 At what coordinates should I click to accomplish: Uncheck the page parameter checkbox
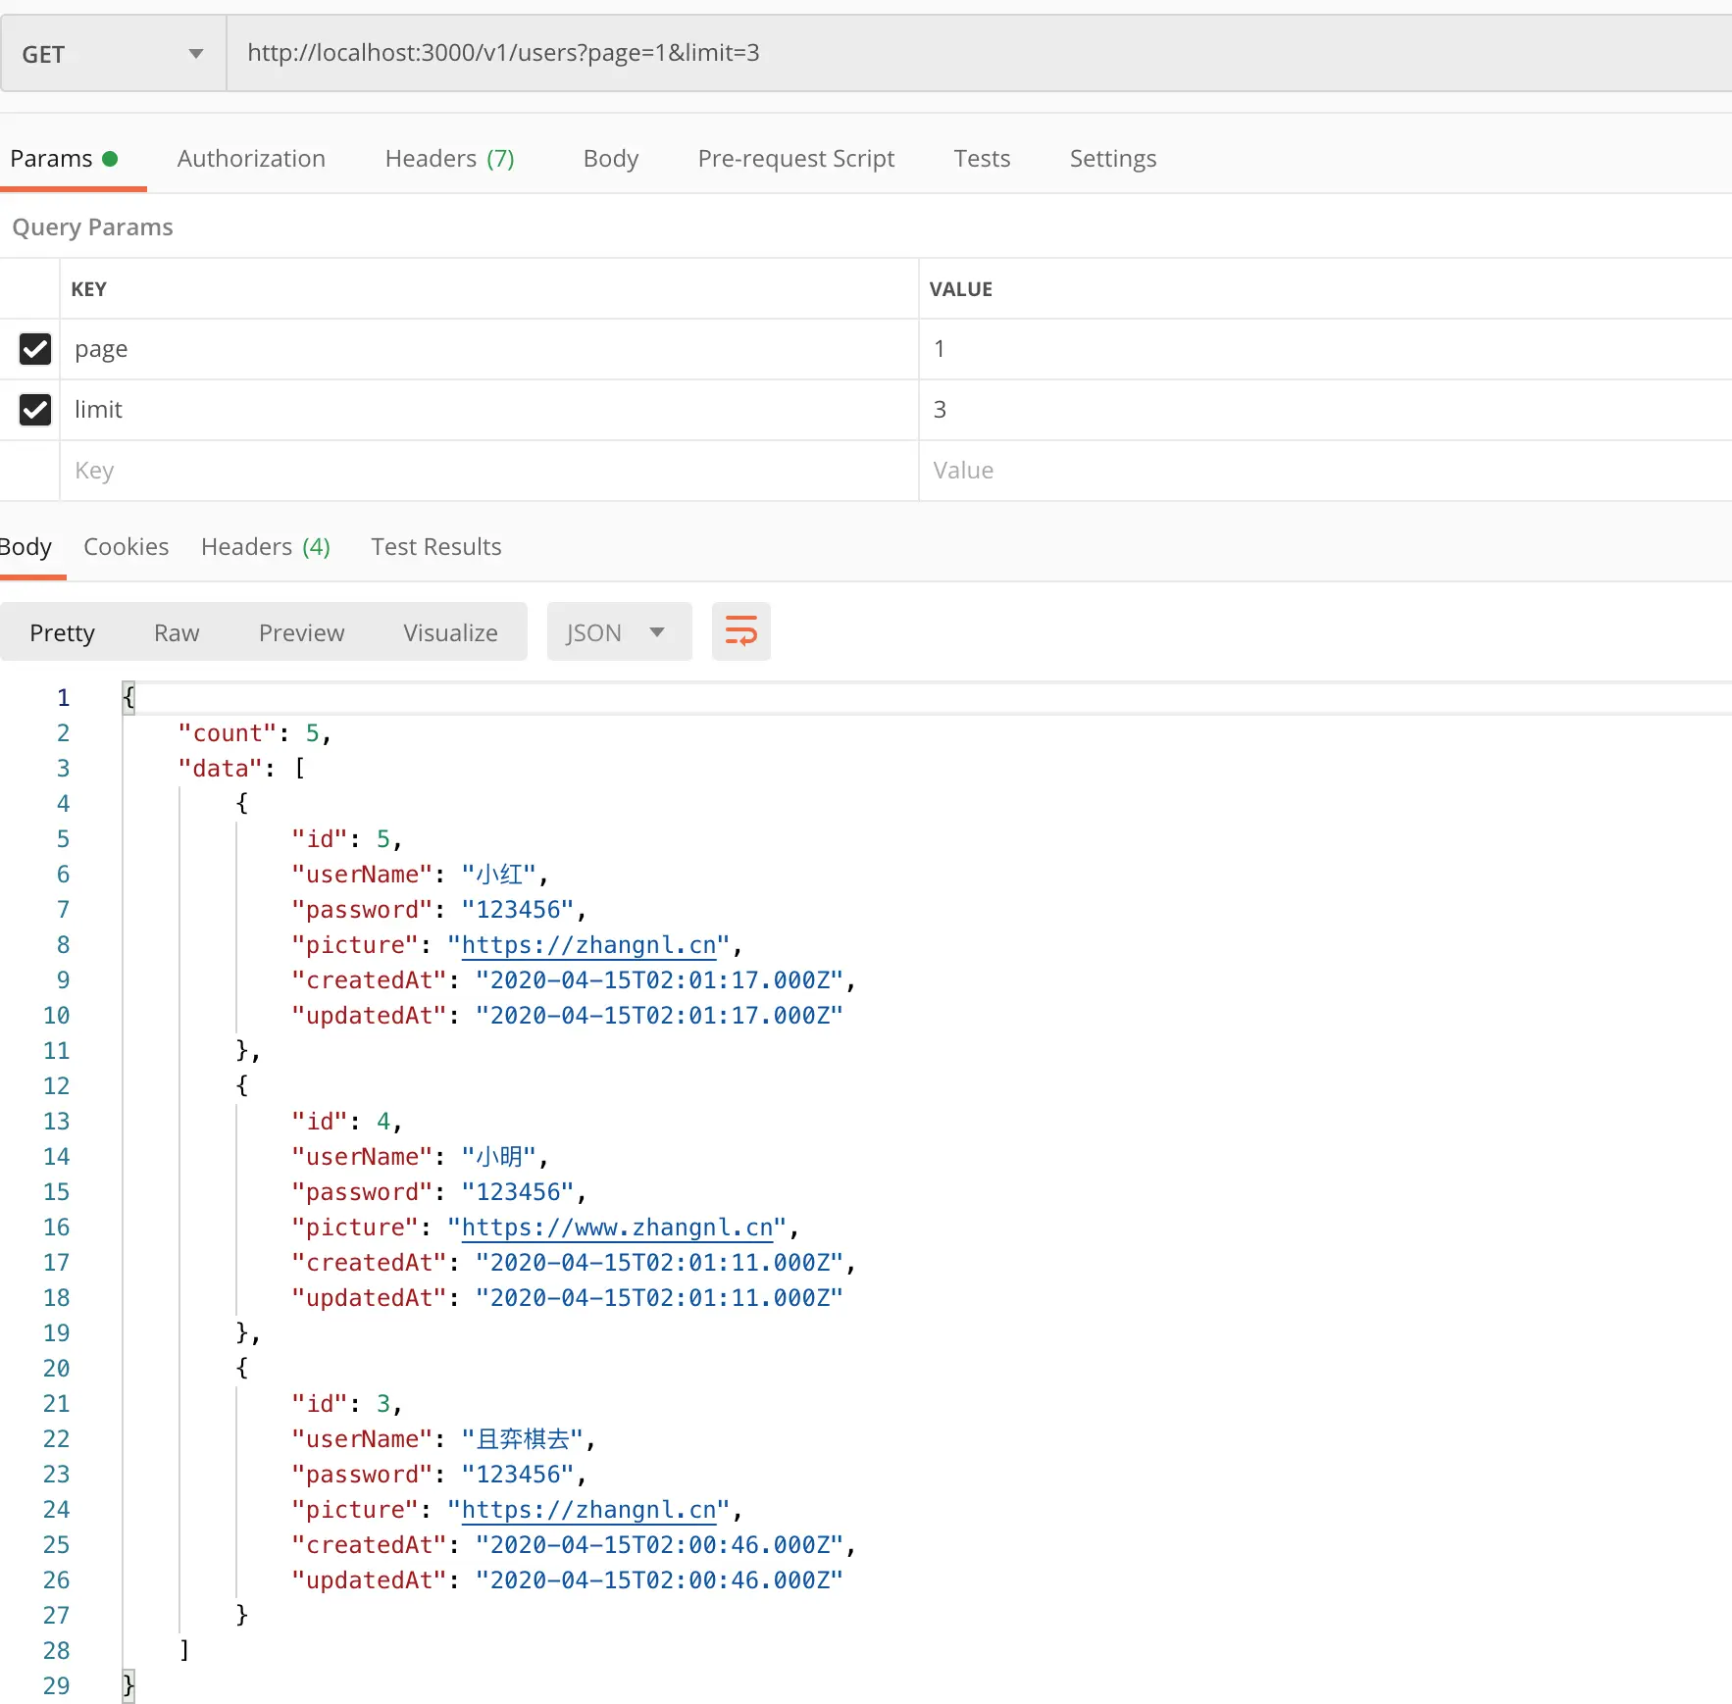[35, 349]
